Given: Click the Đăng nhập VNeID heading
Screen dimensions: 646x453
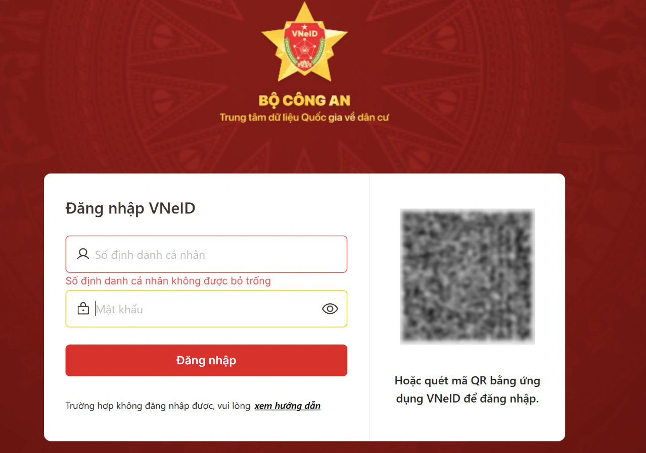Looking at the screenshot, I should 130,208.
